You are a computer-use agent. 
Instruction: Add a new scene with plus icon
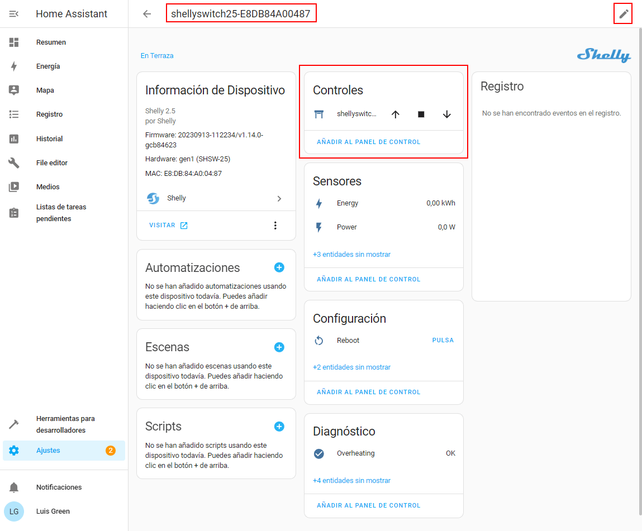coord(279,347)
